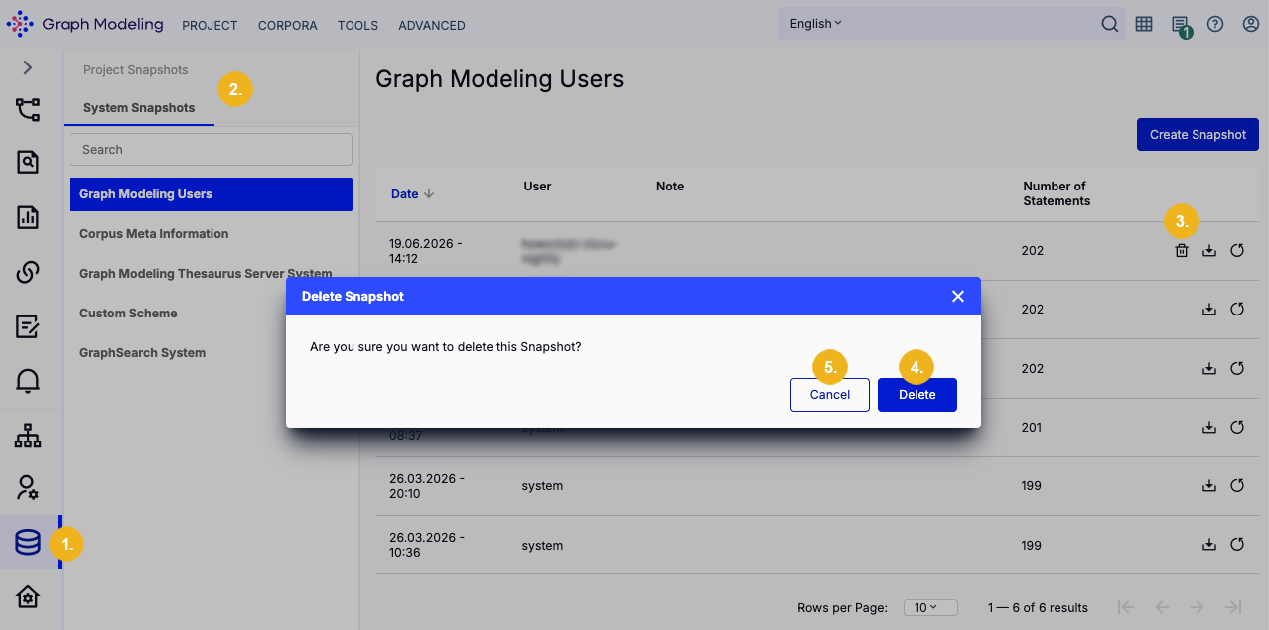Select Graph Modeling Users in list
Viewport: 1269px width, 630px height.
pos(211,194)
